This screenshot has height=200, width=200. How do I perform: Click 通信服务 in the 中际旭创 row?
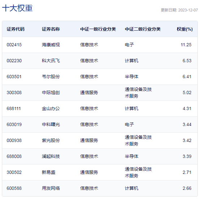point(89,93)
